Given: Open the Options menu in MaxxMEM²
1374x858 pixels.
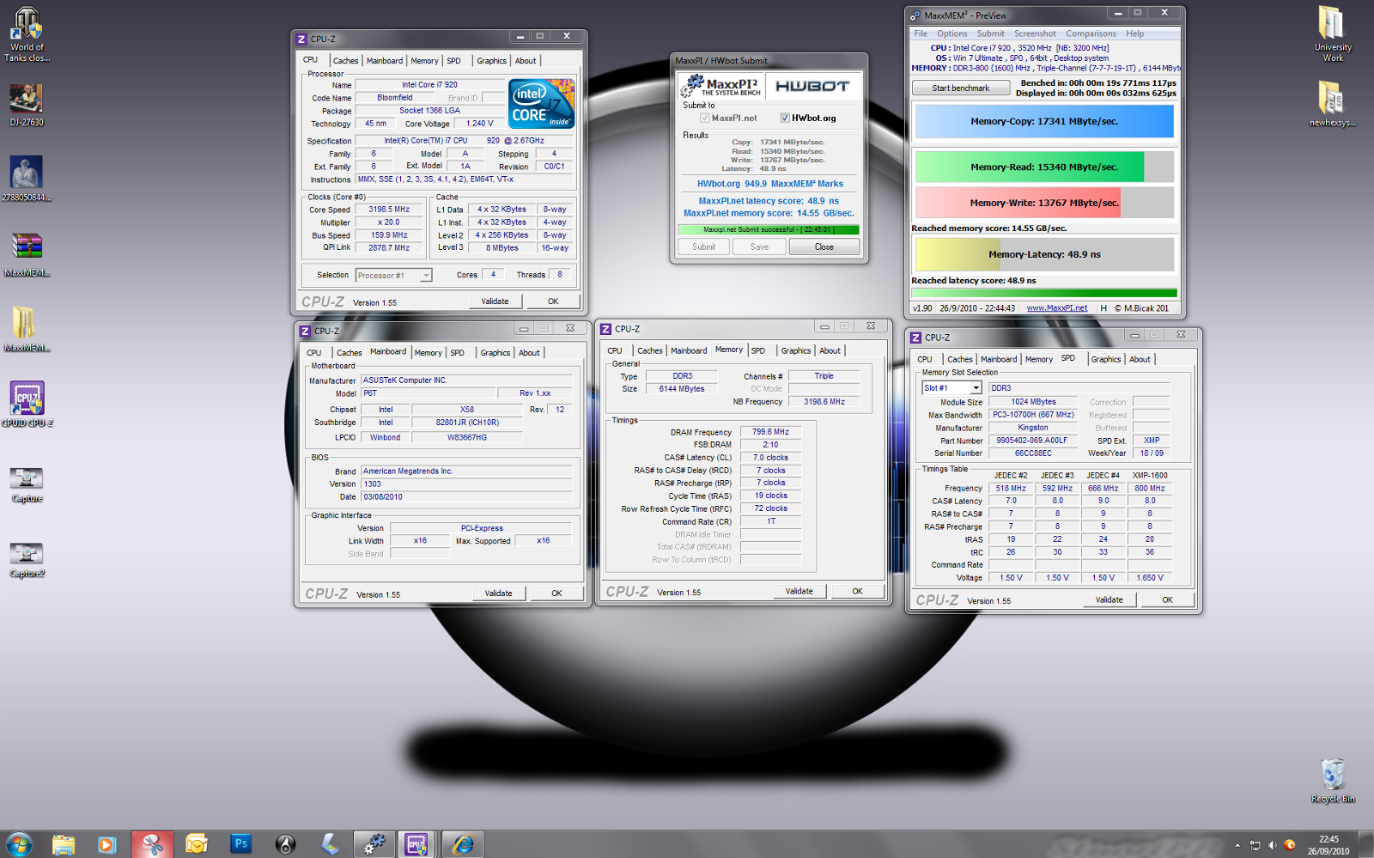Looking at the screenshot, I should coord(951,33).
